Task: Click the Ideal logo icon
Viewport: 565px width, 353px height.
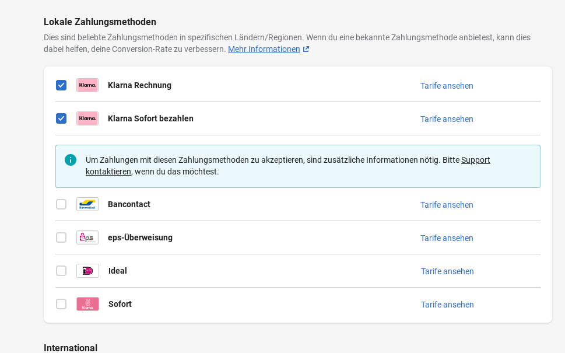Action: pos(87,271)
